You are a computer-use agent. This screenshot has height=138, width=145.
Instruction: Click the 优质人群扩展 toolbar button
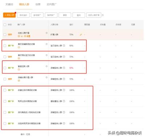pyautogui.click(x=94, y=15)
